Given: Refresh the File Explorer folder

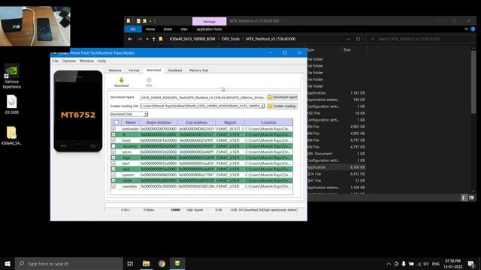Looking at the screenshot, I should click(358, 39).
